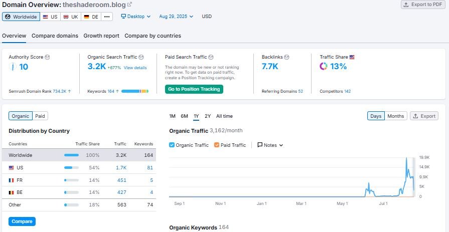Switch to Compare domains tab
This screenshot has height=232, width=449.
point(55,36)
